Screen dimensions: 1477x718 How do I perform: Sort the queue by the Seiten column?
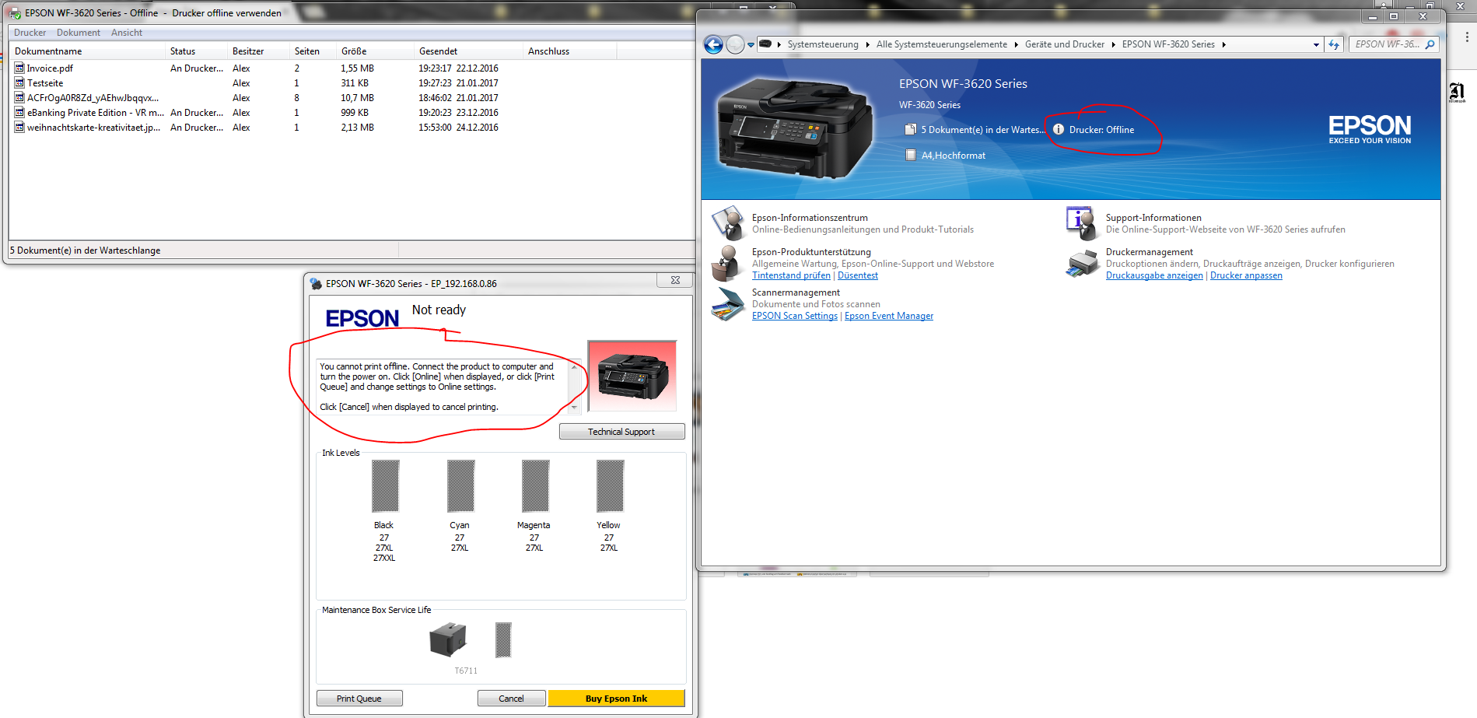point(313,51)
